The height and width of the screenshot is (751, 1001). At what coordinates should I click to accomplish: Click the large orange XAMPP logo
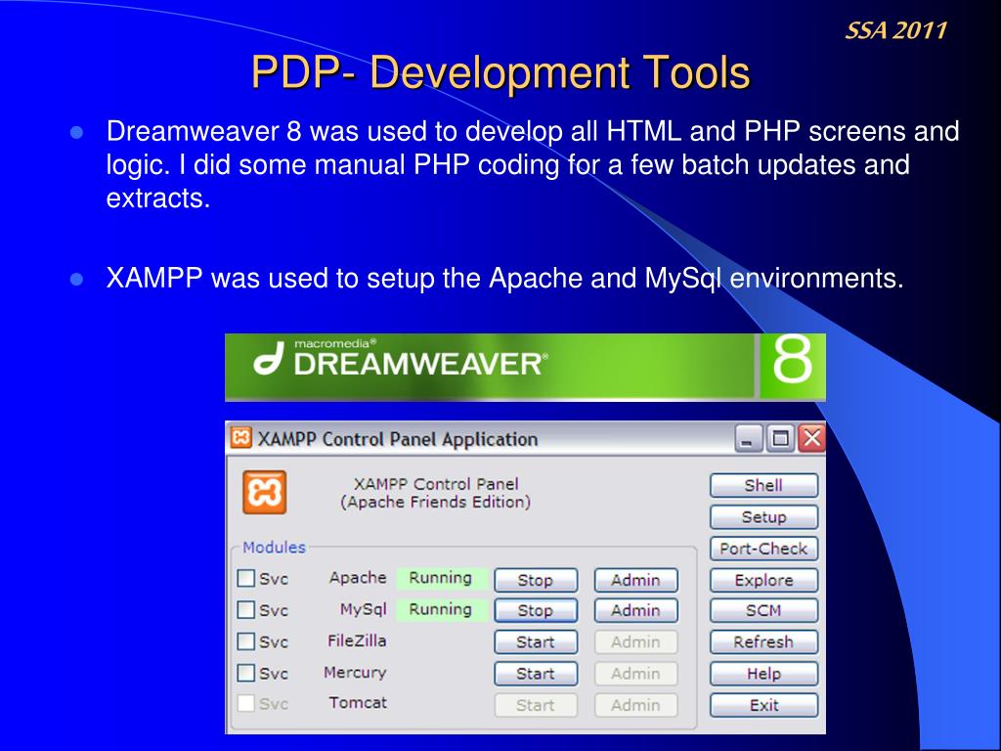pos(264,493)
